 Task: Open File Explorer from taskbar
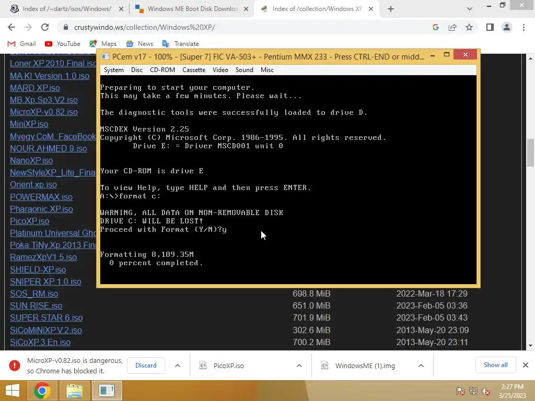point(74,391)
